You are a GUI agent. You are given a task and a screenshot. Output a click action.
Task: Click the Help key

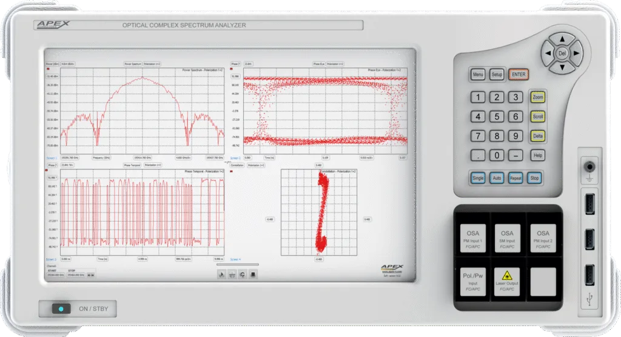[538, 155]
